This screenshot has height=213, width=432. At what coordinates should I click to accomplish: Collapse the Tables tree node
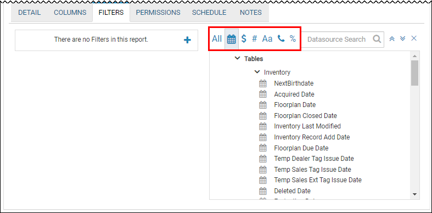[237, 58]
